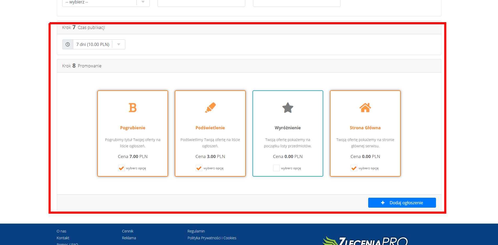Click the bold B icon in Pogrubienie card

(x=133, y=108)
